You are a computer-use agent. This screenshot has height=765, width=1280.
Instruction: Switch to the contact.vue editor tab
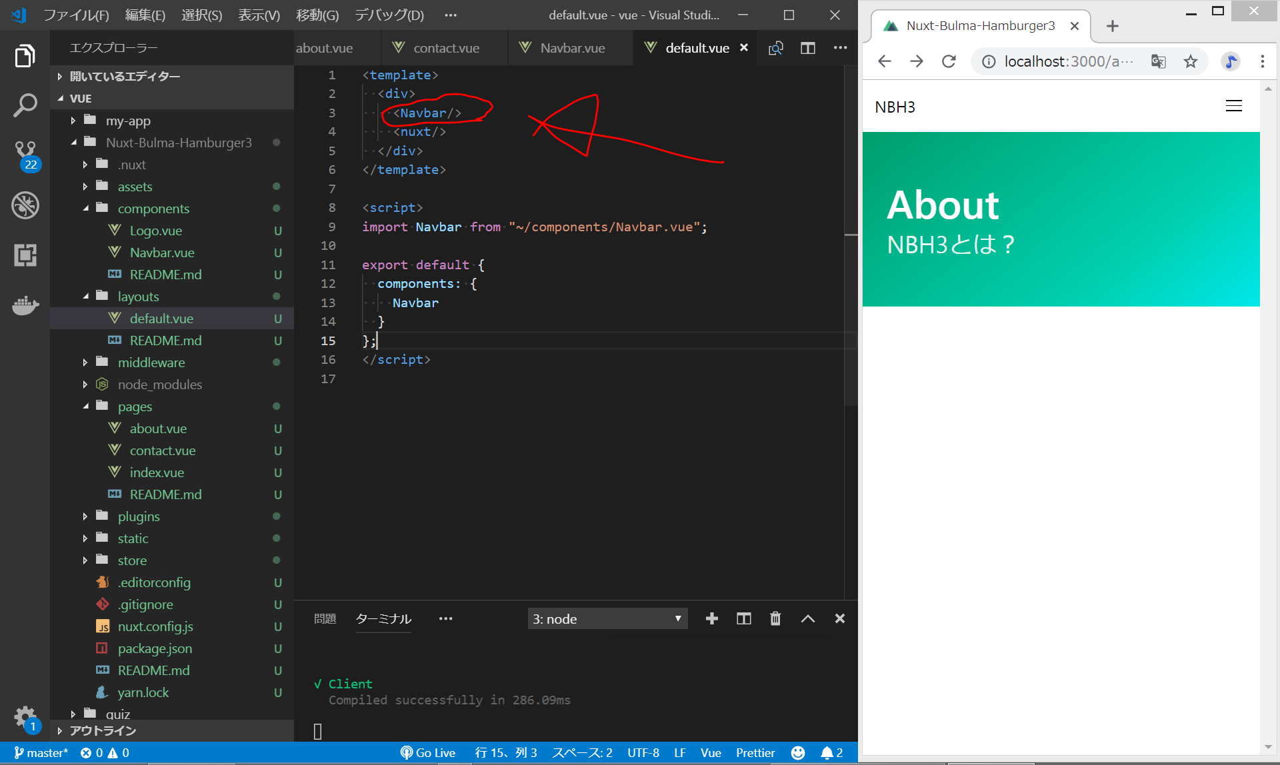[446, 48]
